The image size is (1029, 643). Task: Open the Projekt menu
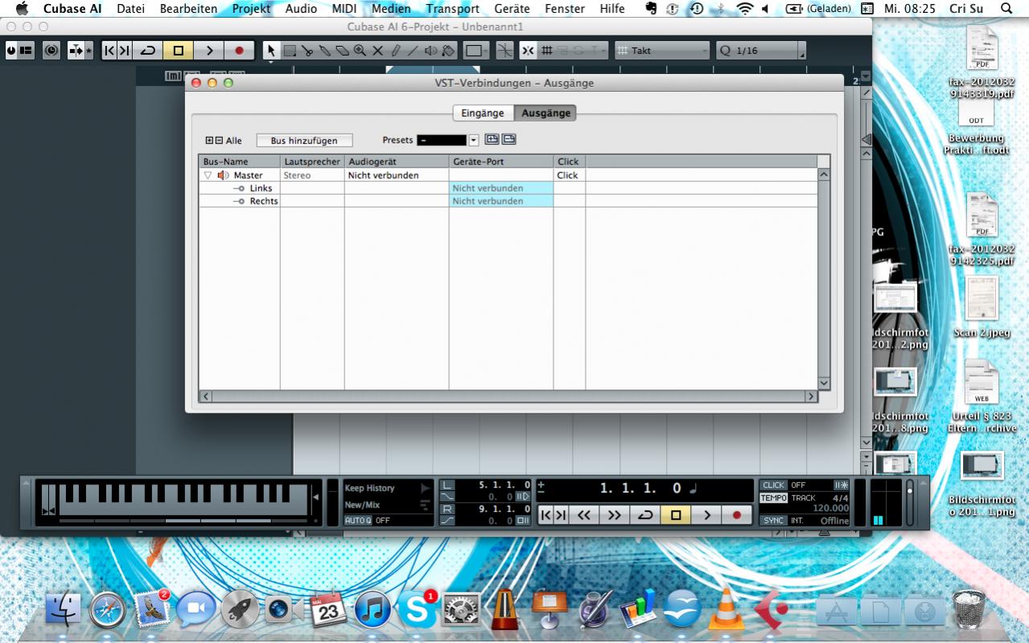[x=251, y=9]
